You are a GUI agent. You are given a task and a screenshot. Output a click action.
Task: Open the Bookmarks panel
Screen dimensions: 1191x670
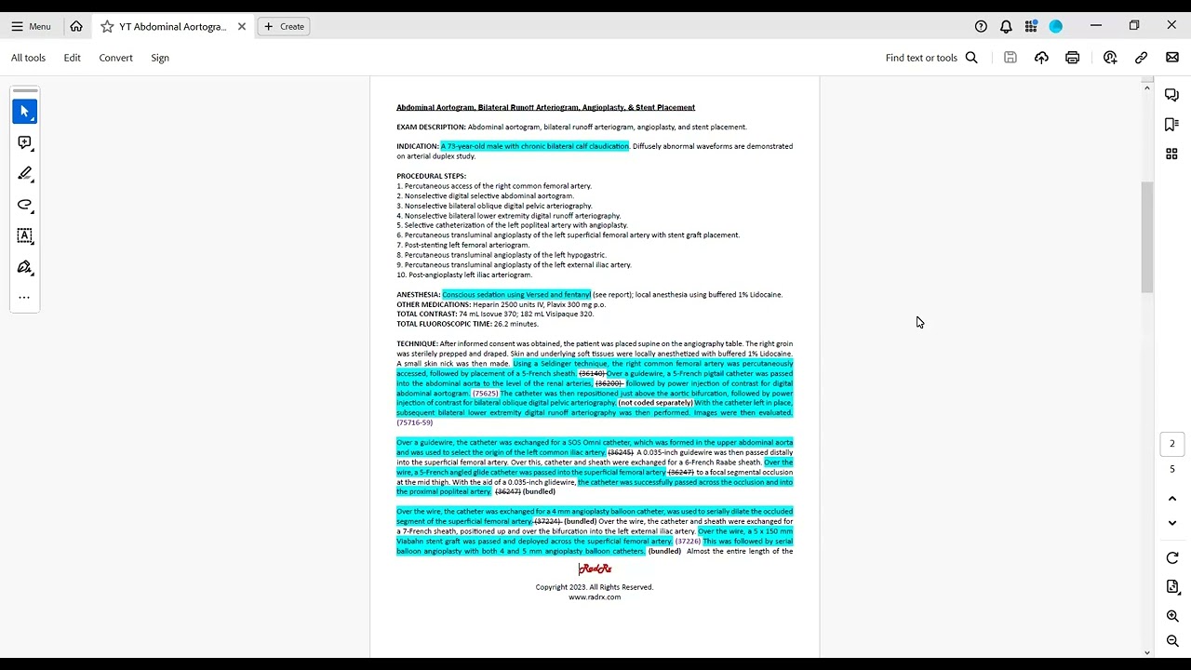pyautogui.click(x=1172, y=125)
